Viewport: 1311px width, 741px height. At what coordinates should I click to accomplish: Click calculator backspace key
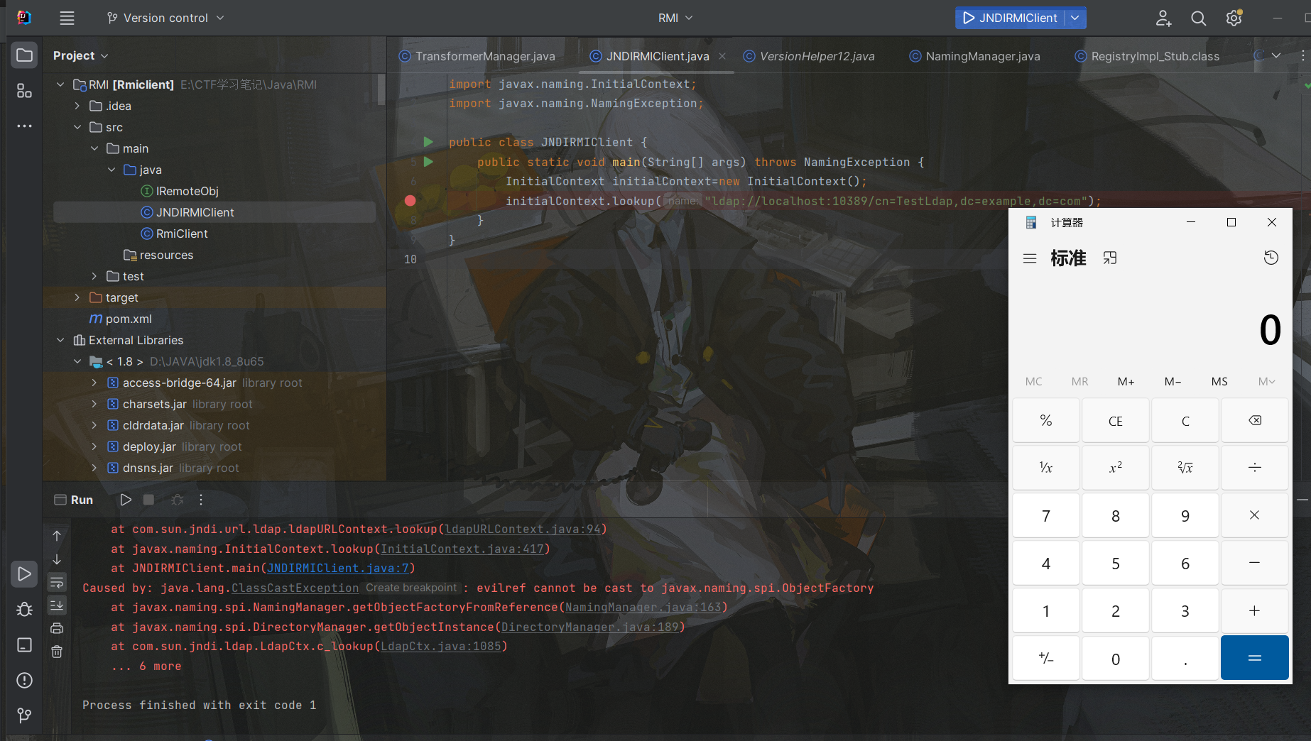click(x=1255, y=420)
